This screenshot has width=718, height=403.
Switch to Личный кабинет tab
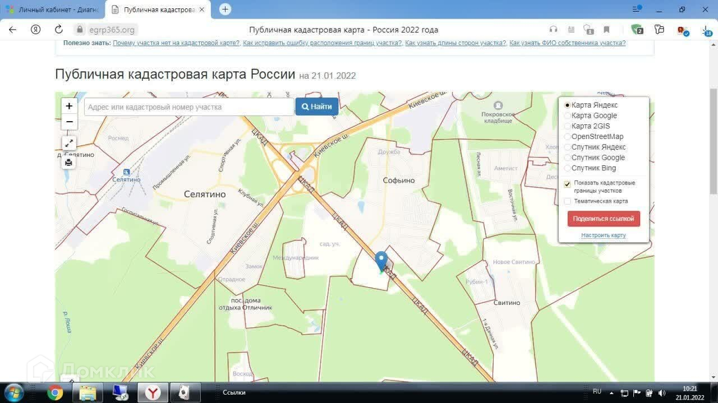coord(53,10)
